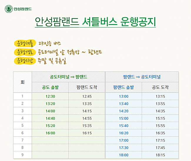Select the 17:45 arrival cell

(160, 147)
